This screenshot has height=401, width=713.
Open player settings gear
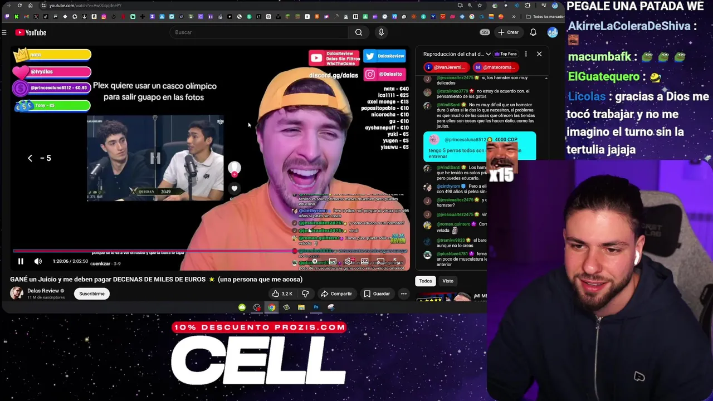point(349,261)
